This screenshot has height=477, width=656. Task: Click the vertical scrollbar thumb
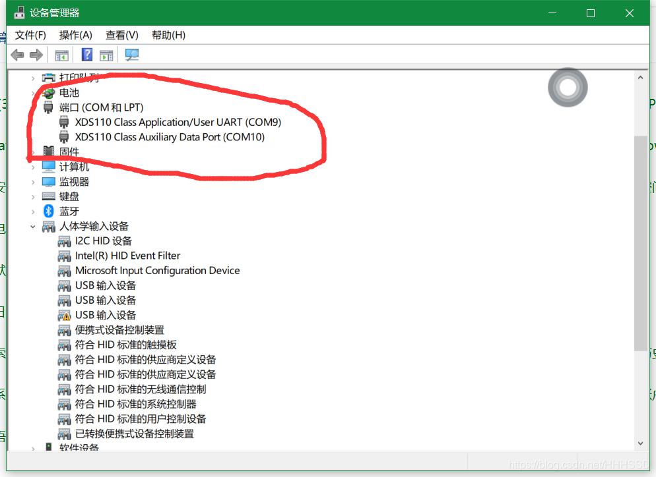(640, 243)
